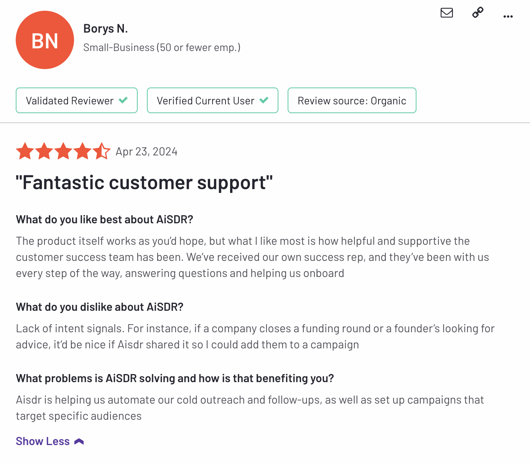
Task: Copy the review link via the chain icon
Action: (477, 13)
